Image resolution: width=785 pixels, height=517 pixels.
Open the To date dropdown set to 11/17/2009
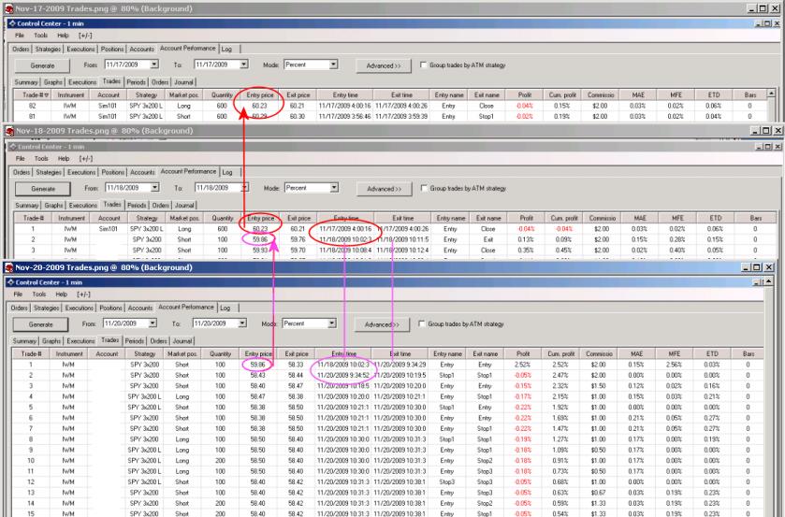[244, 65]
